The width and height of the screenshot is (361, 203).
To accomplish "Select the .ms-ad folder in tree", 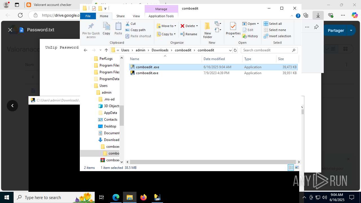I will point(106,99).
